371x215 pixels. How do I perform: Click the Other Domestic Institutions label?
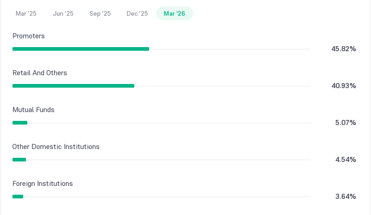pyautogui.click(x=56, y=147)
